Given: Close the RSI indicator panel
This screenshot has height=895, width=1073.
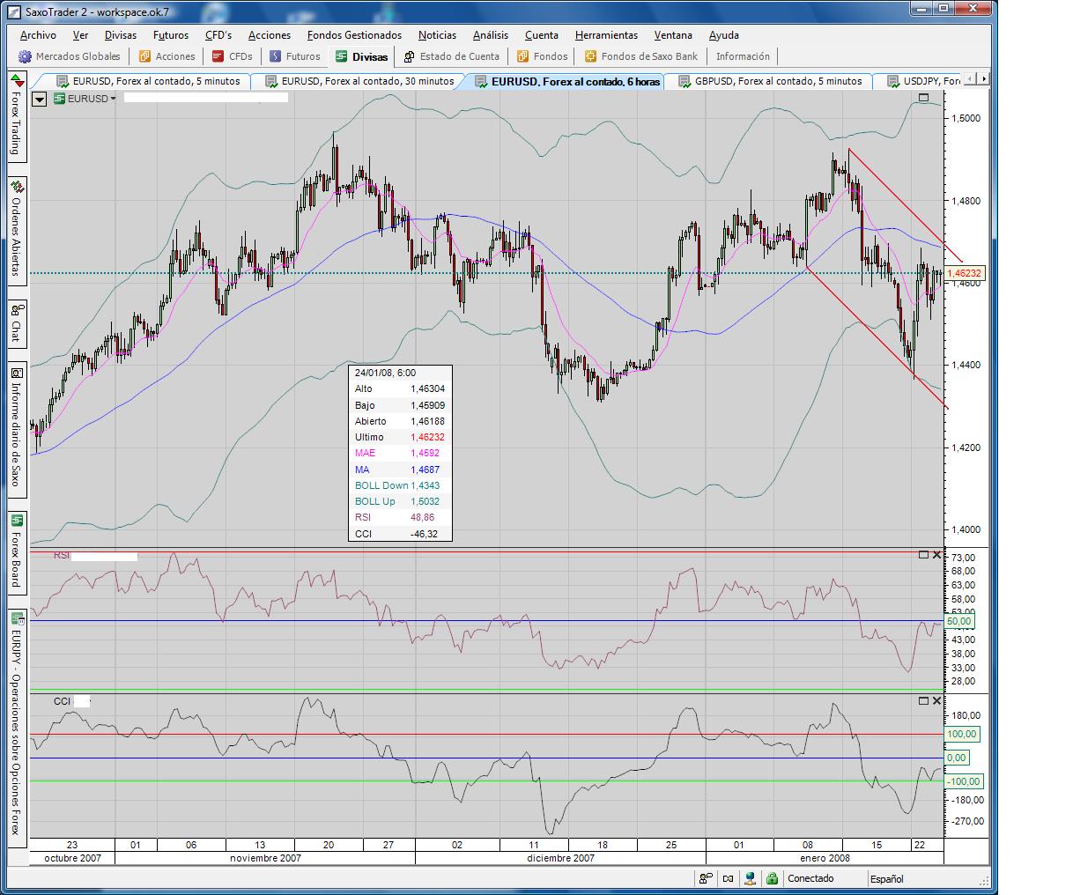Looking at the screenshot, I should tap(936, 555).
